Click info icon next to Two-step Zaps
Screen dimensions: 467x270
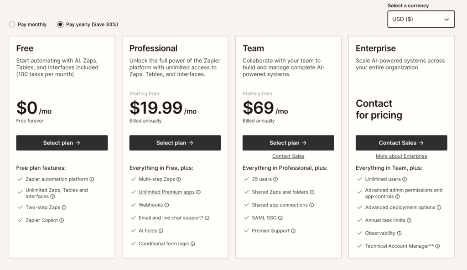click(x=64, y=208)
